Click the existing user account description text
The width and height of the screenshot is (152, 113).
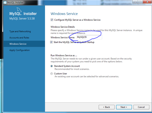[87, 76]
